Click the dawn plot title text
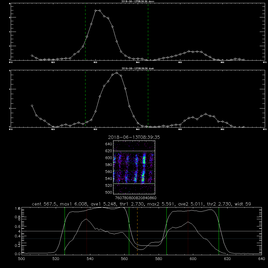Viewport: 268px width, 268px height. pos(138,1)
